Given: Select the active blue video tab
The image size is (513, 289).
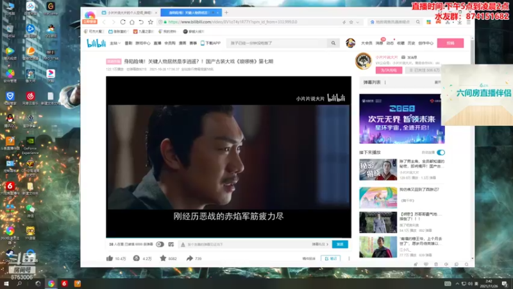Looking at the screenshot, I should click(x=190, y=13).
